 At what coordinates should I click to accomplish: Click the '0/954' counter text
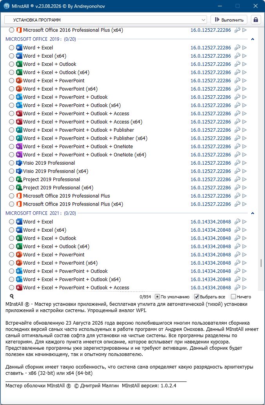tap(145, 297)
